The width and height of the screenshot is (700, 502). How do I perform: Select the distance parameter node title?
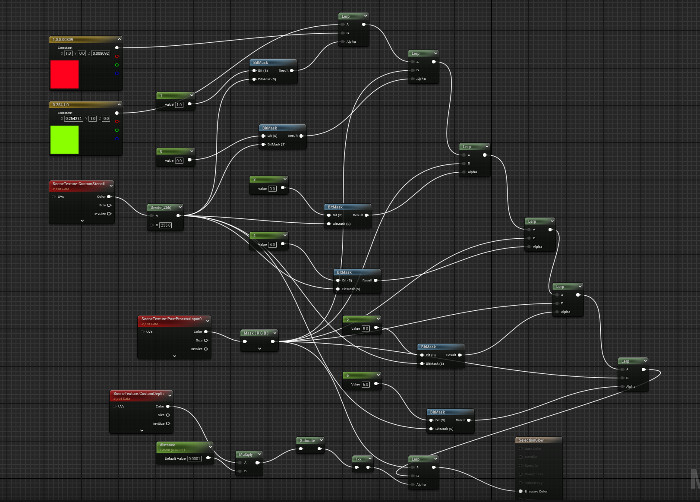point(167,445)
